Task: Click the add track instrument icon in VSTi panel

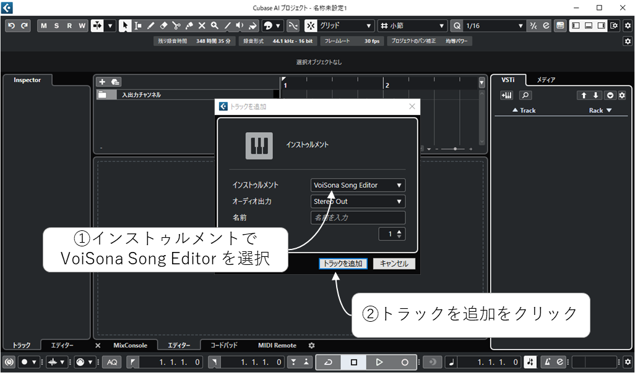Action: coord(507,95)
